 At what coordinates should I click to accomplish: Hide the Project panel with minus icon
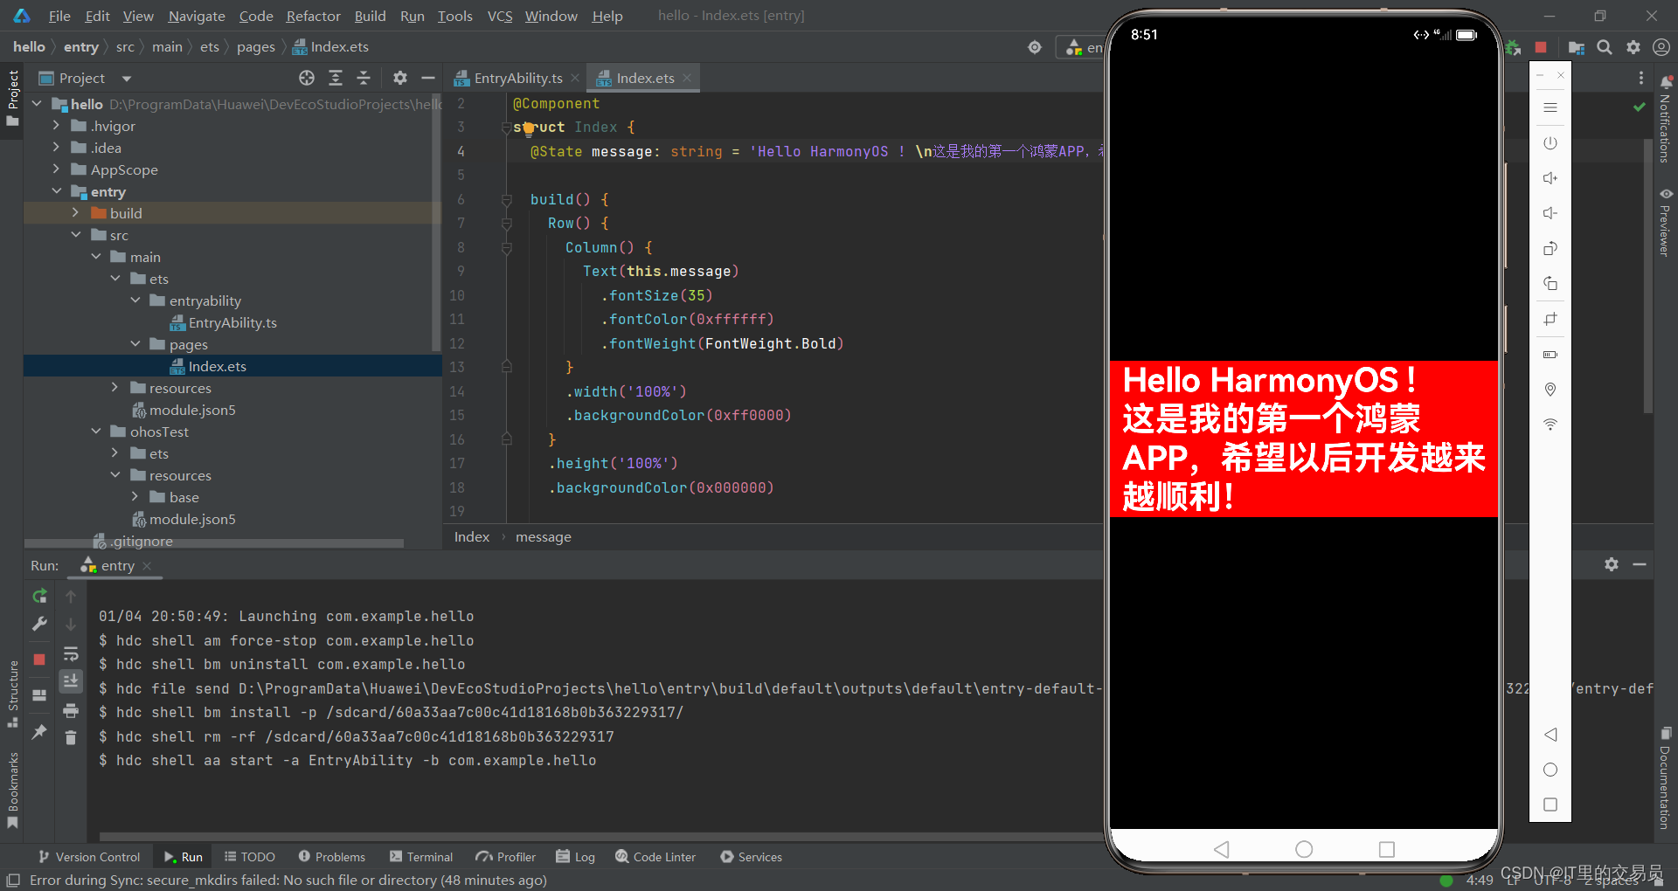(428, 78)
